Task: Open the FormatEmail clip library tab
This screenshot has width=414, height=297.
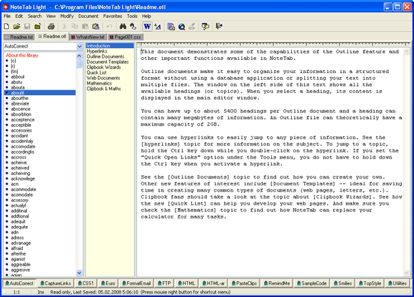Action: point(136,283)
